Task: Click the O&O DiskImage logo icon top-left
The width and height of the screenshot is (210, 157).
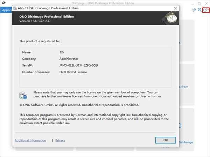Action: [3, 3]
